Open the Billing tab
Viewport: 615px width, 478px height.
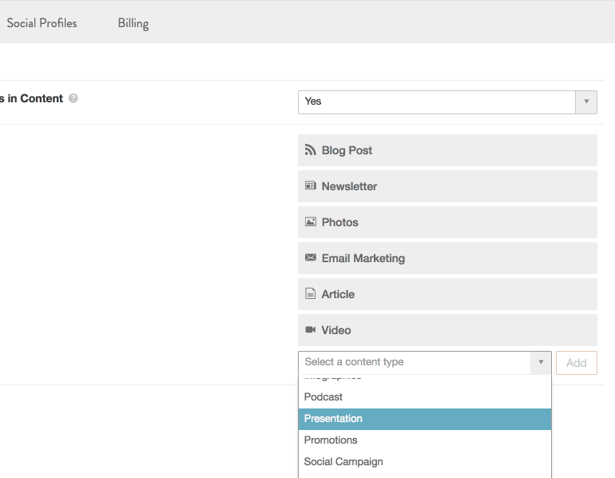coord(133,23)
